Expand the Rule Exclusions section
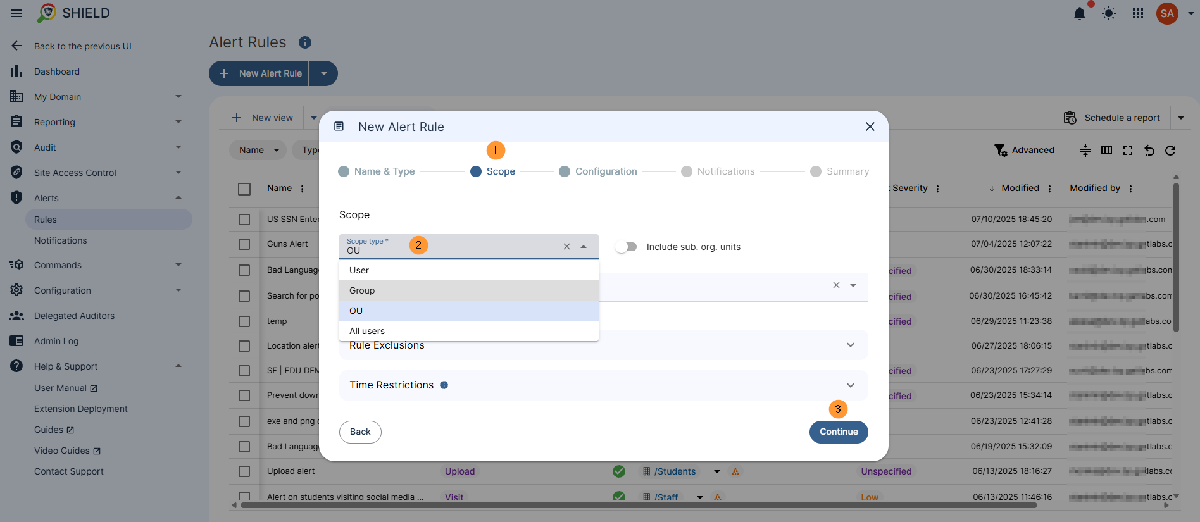Viewport: 1200px width, 522px height. (x=851, y=345)
